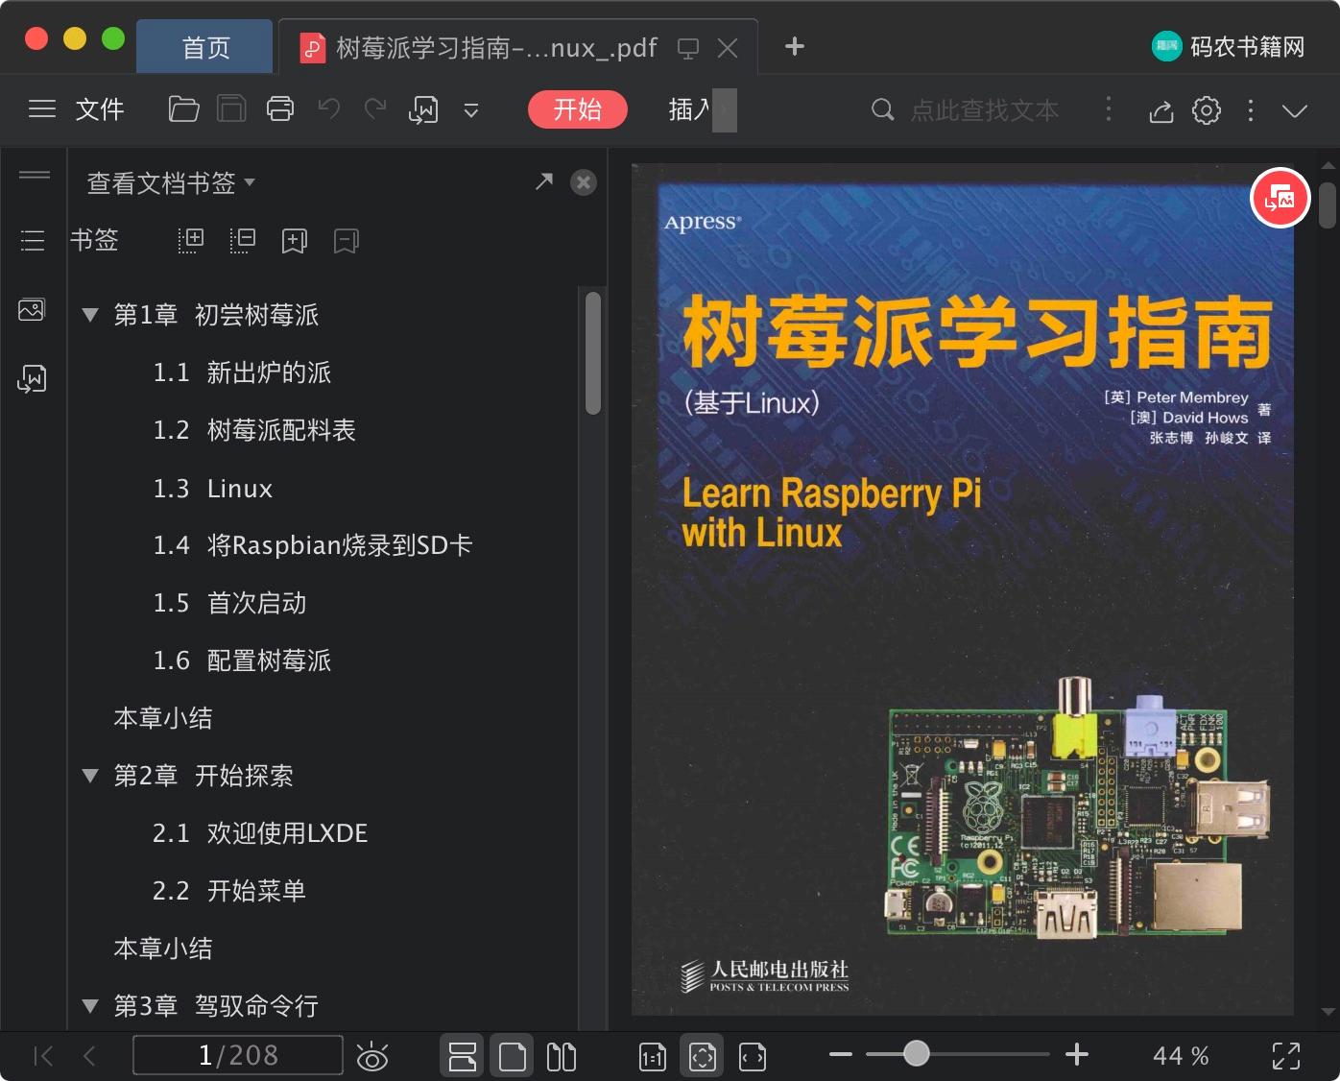Switch to the 插入 ribbon tab
Viewport: 1340px width, 1081px height.
(689, 109)
